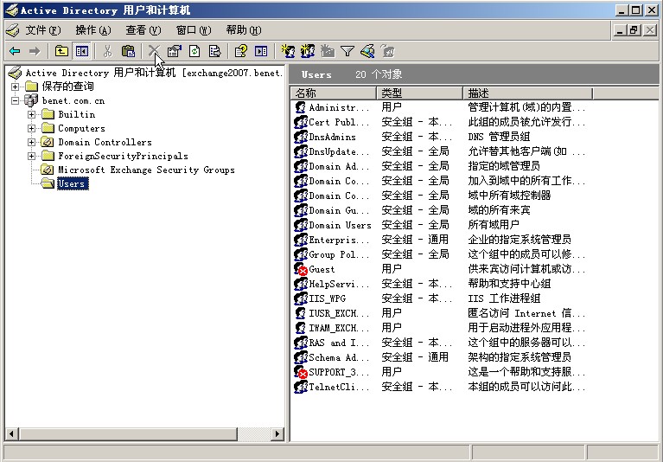Click the Forward arrow toolbar icon
The image size is (663, 462).
point(35,52)
